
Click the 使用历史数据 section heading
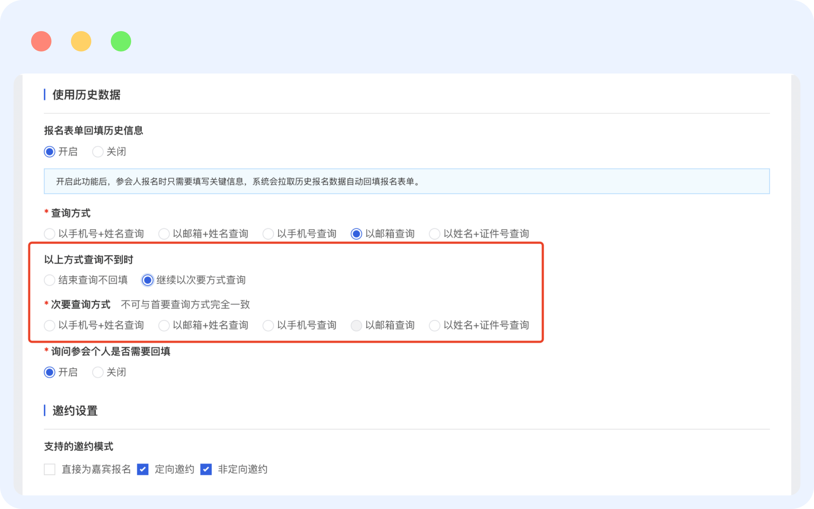(86, 95)
